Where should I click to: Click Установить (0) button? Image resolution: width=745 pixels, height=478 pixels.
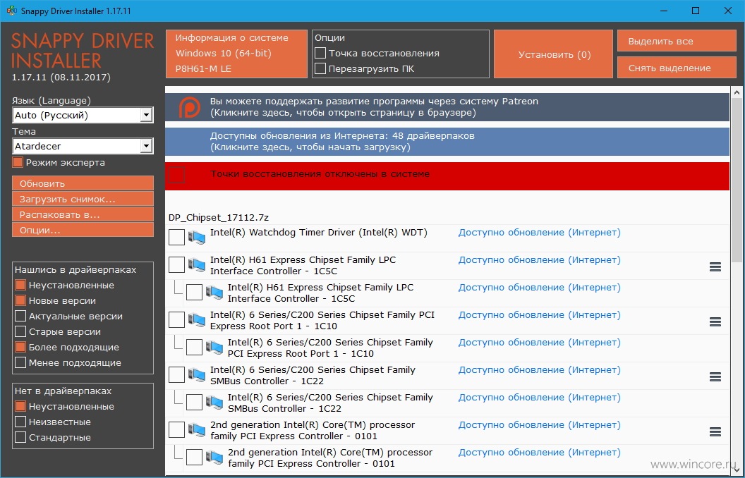[554, 54]
